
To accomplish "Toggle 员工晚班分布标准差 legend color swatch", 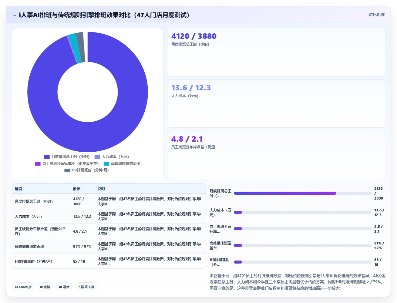I will pos(38,163).
